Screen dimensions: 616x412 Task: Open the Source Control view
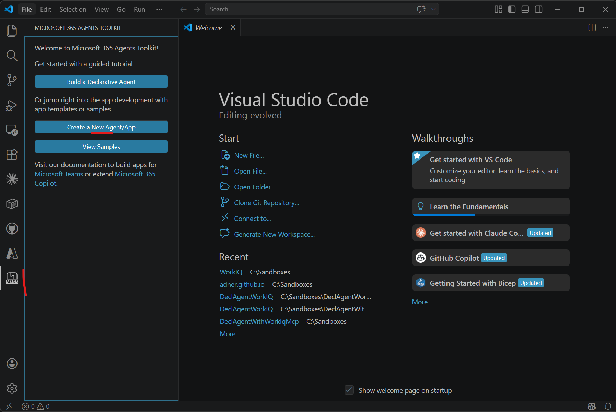coord(12,80)
